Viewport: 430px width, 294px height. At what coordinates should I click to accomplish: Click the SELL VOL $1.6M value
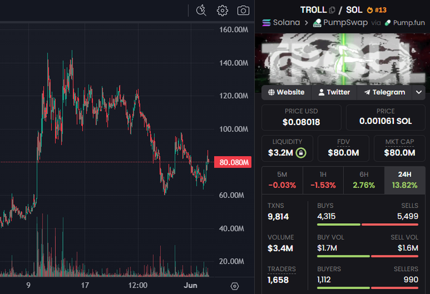click(408, 248)
